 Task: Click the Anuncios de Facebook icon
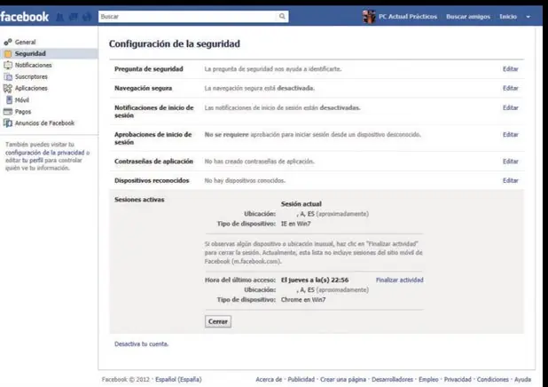[8, 123]
